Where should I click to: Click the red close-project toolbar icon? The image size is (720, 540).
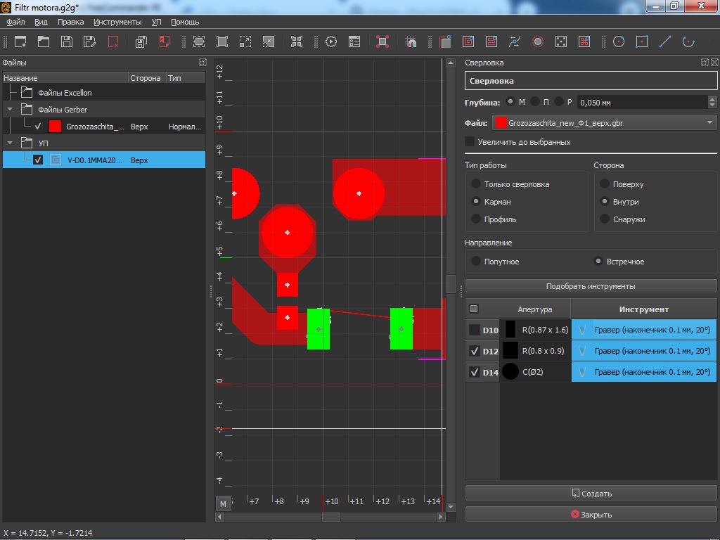pyautogui.click(x=113, y=41)
